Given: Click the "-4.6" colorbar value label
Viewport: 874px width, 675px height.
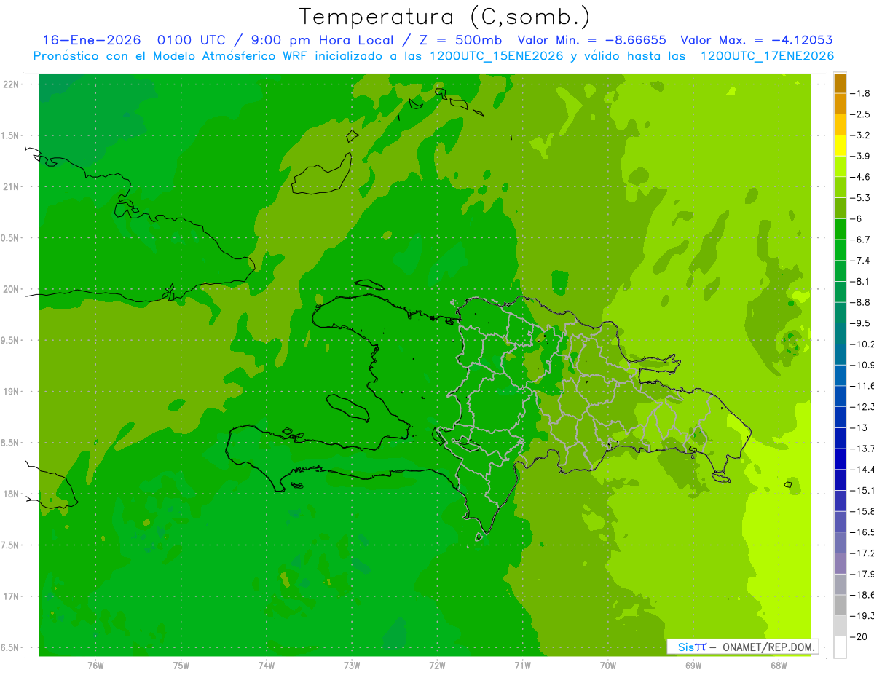Looking at the screenshot, I should pyautogui.click(x=861, y=177).
